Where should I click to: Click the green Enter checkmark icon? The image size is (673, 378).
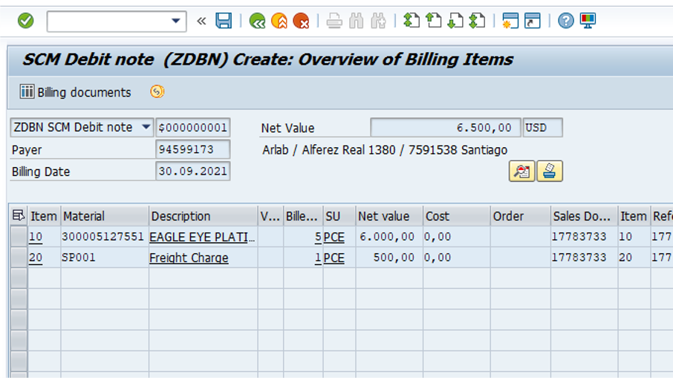(x=26, y=21)
